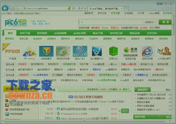Image resolution: width=176 pixels, height=124 pixels.
Task: Select the 最新资讯 panel tab
Action: point(143,90)
